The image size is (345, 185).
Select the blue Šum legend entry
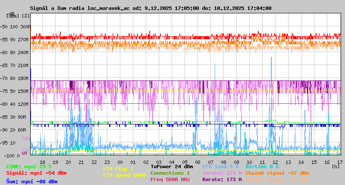[x=32, y=182]
